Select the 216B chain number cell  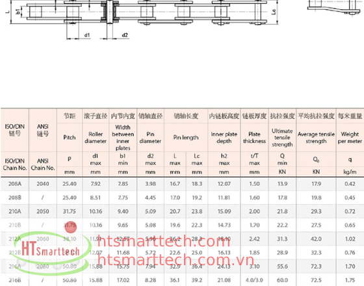15,280
